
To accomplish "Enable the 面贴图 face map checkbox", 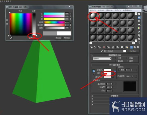I will (x=116, y=61).
